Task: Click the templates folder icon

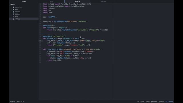Action: click(13, 12)
